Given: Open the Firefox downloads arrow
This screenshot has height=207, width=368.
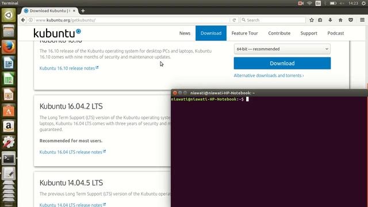Looking at the screenshot, I should coord(330,20).
